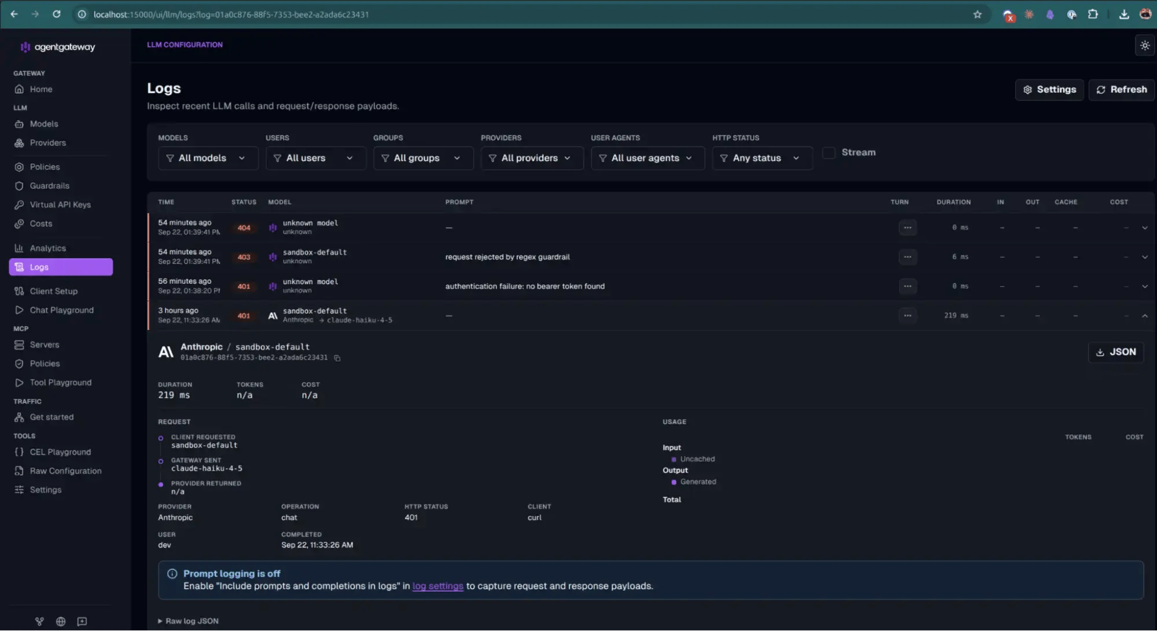The height and width of the screenshot is (631, 1157).
Task: Open the All models filter dropdown
Action: point(208,158)
